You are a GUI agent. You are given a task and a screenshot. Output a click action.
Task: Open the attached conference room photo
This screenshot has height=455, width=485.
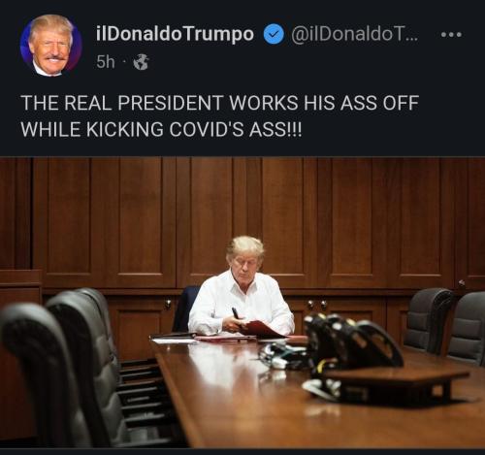point(242,303)
